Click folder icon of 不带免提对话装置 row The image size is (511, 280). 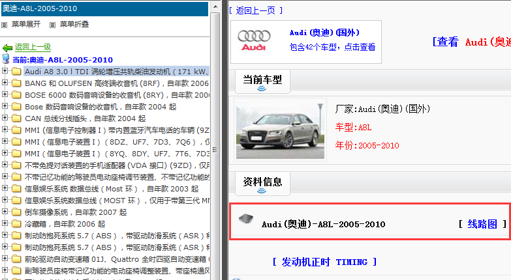(x=16, y=165)
